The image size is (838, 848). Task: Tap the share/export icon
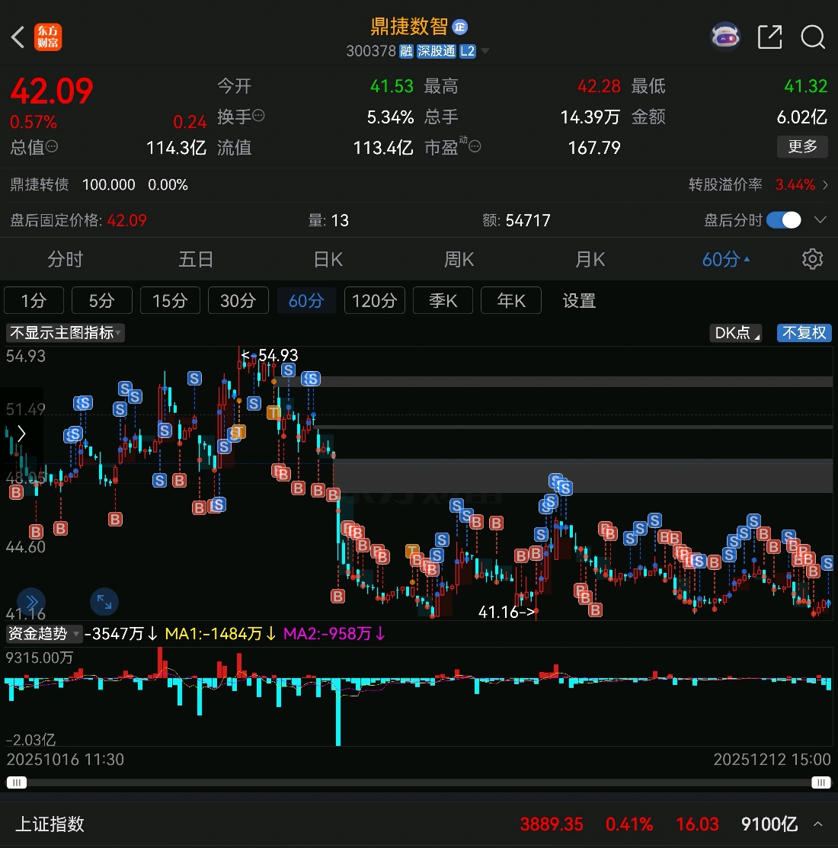(x=770, y=37)
